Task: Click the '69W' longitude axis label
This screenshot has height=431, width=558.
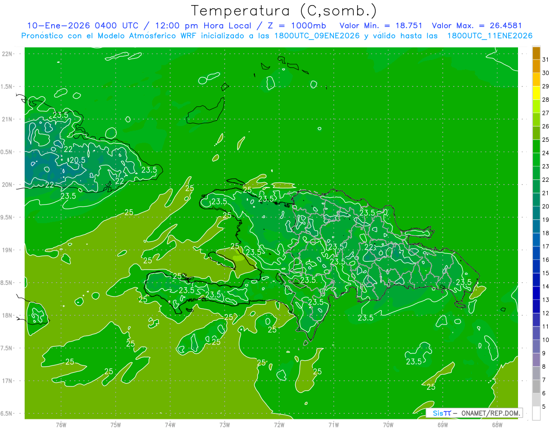Action: [442, 425]
